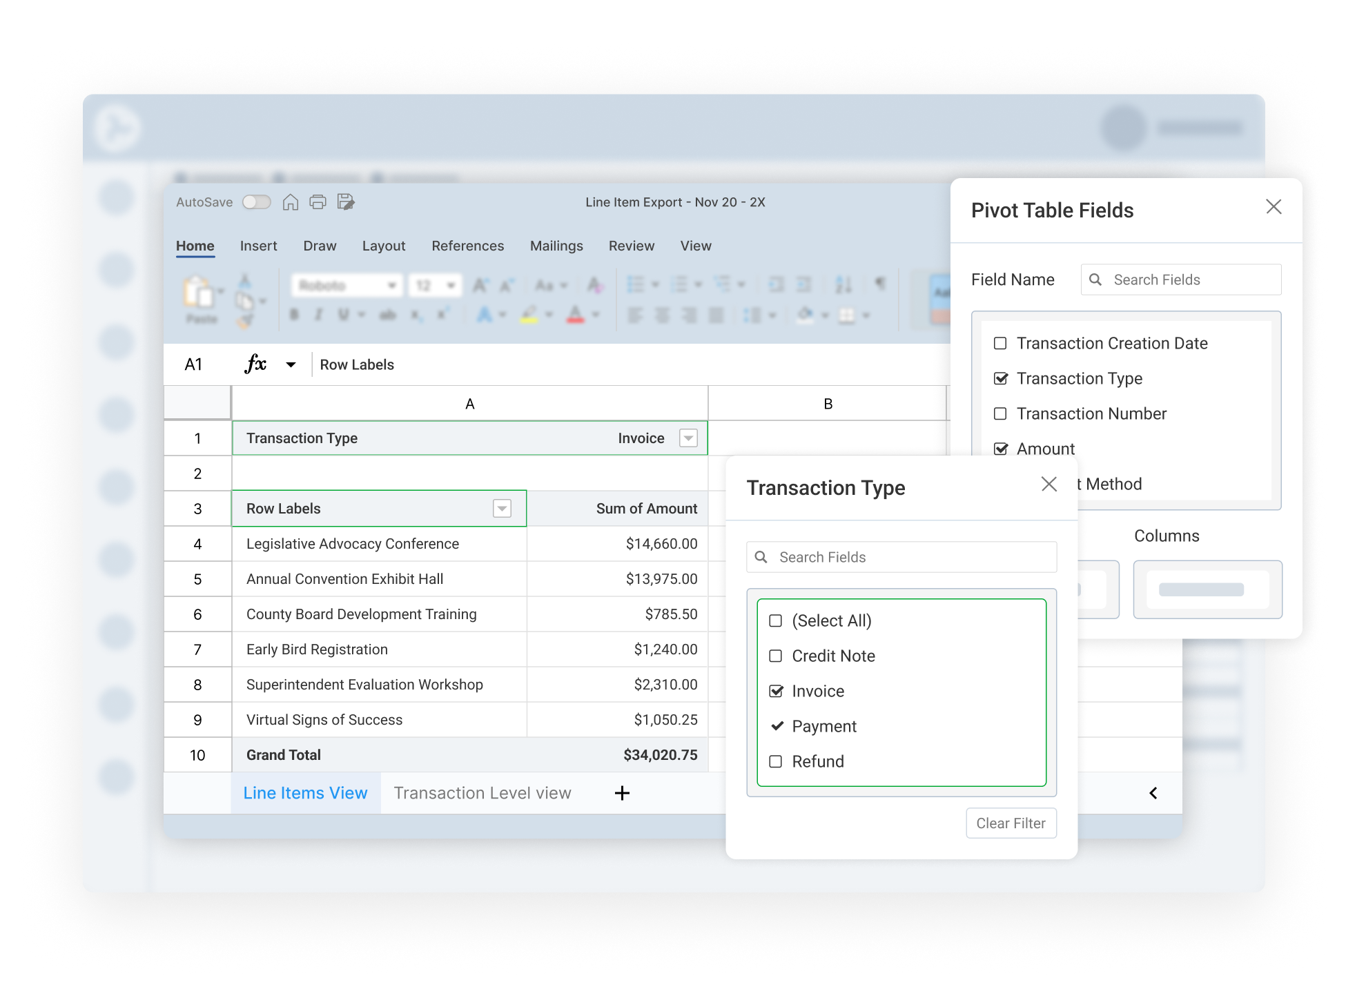Viewport: 1346px width, 987px height.
Task: Uncheck the Invoice filter checkbox
Action: coord(776,691)
